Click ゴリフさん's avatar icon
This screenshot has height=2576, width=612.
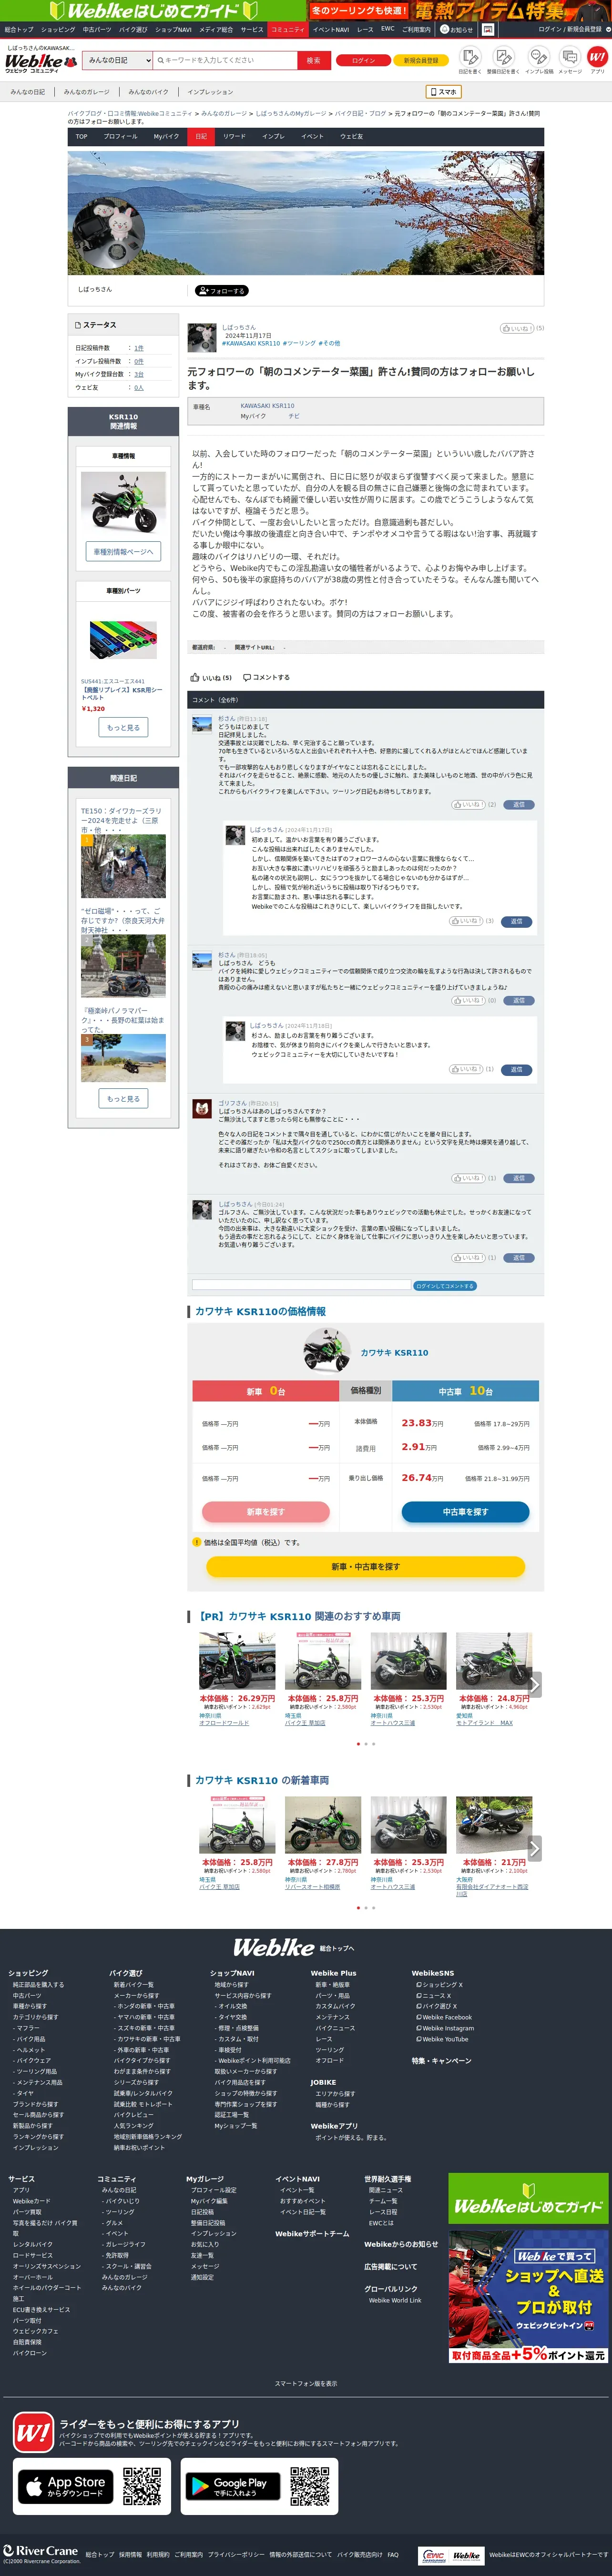pos(201,1108)
